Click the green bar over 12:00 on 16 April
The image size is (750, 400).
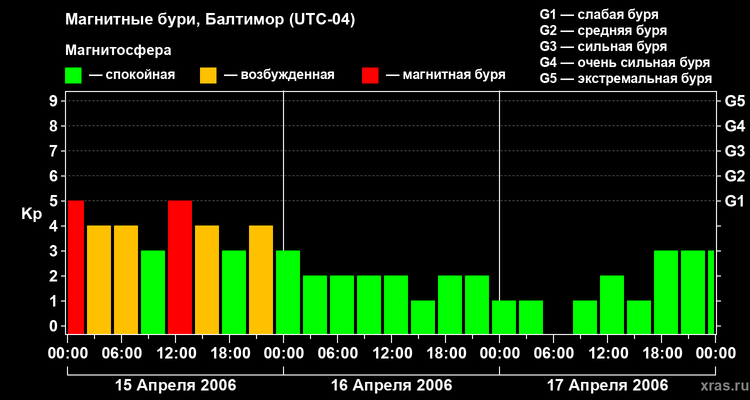[396, 304]
